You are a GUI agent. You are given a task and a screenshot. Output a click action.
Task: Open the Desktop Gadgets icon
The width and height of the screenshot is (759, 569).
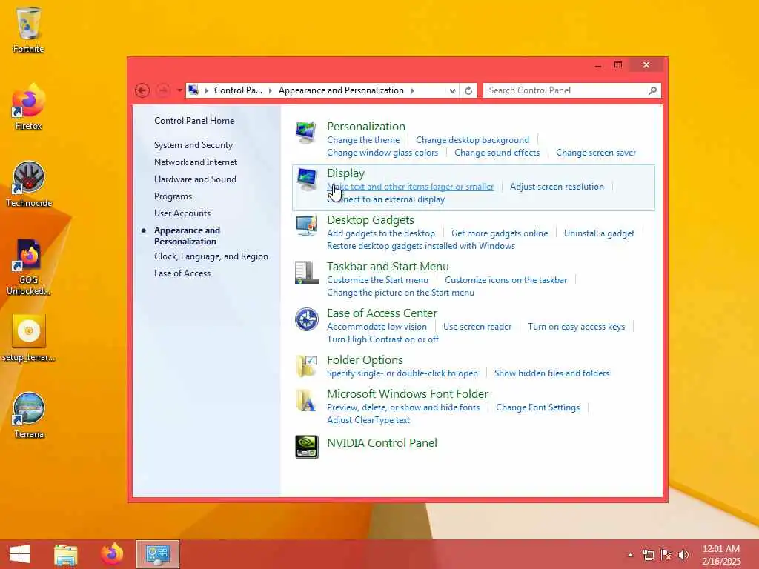pyautogui.click(x=306, y=226)
